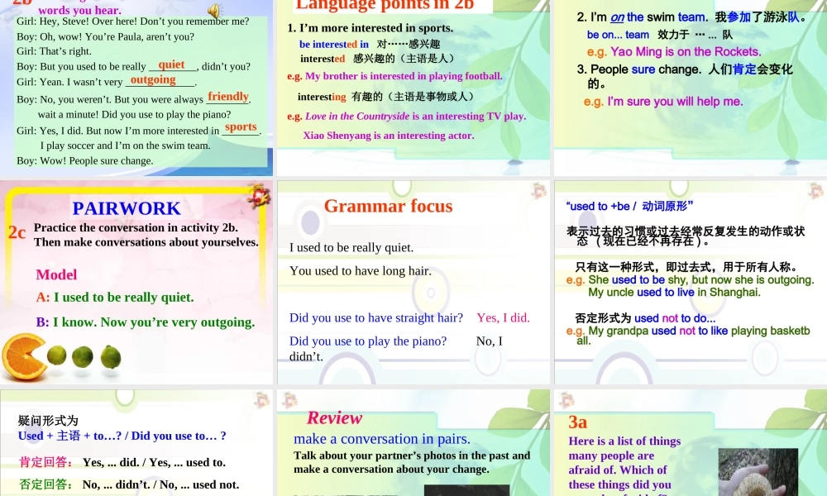
Task: Click the heading '1. I'm more interested in sports.'
Action: [370, 28]
